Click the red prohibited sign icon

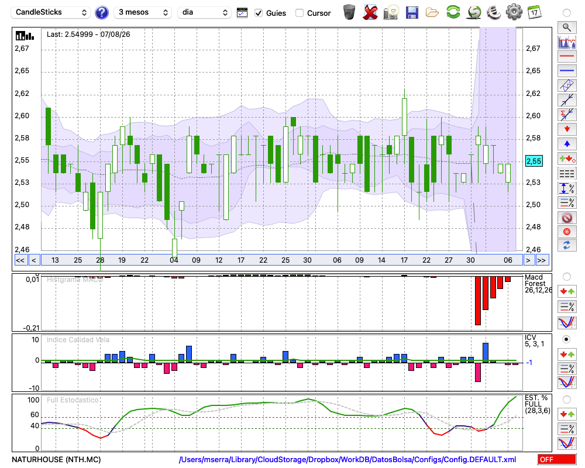567,217
